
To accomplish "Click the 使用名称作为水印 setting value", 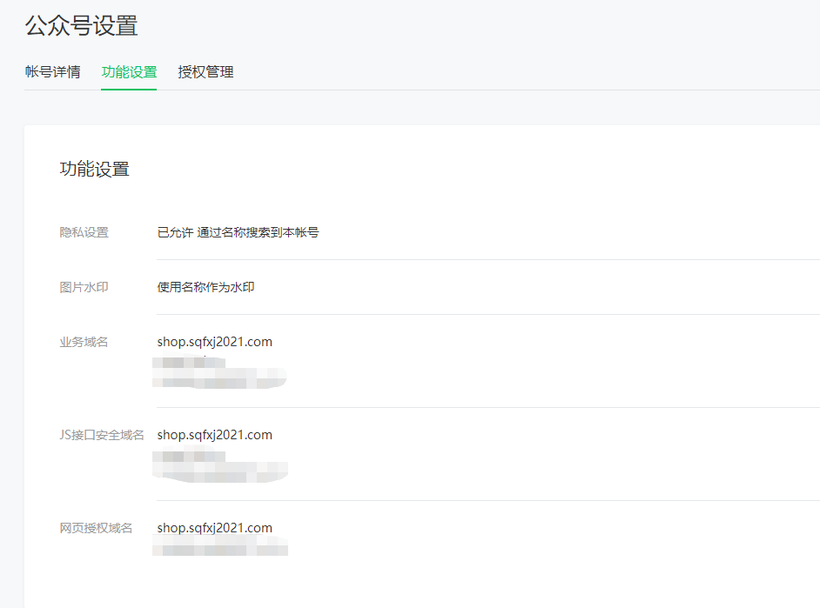I will (x=205, y=287).
